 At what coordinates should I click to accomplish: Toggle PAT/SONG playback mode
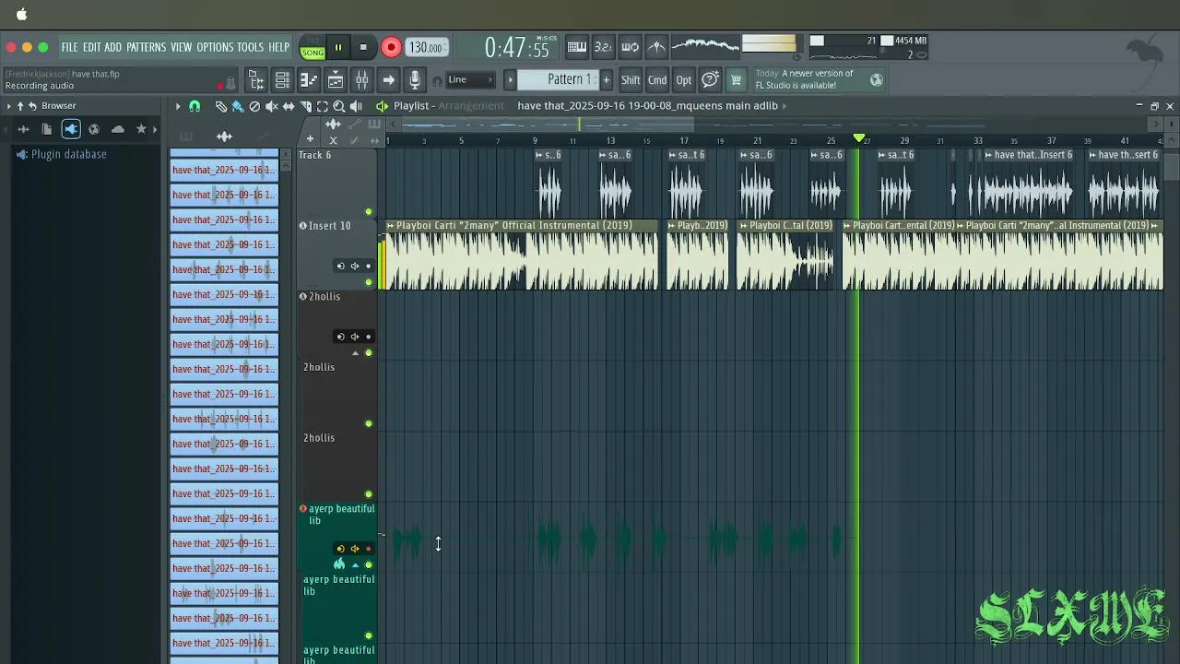pos(313,48)
